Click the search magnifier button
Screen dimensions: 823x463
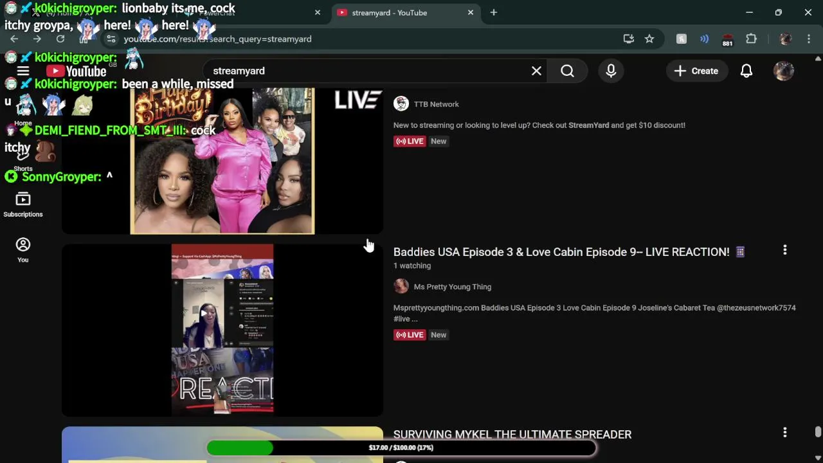567,71
